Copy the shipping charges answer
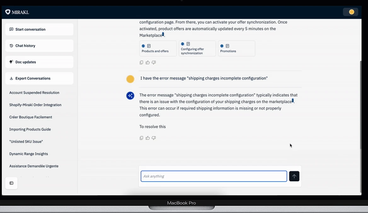 pos(141,138)
